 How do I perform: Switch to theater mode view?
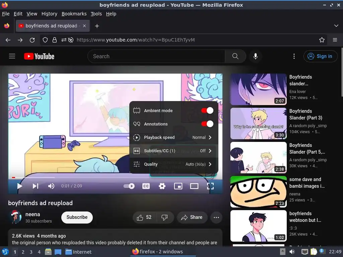[194, 186]
